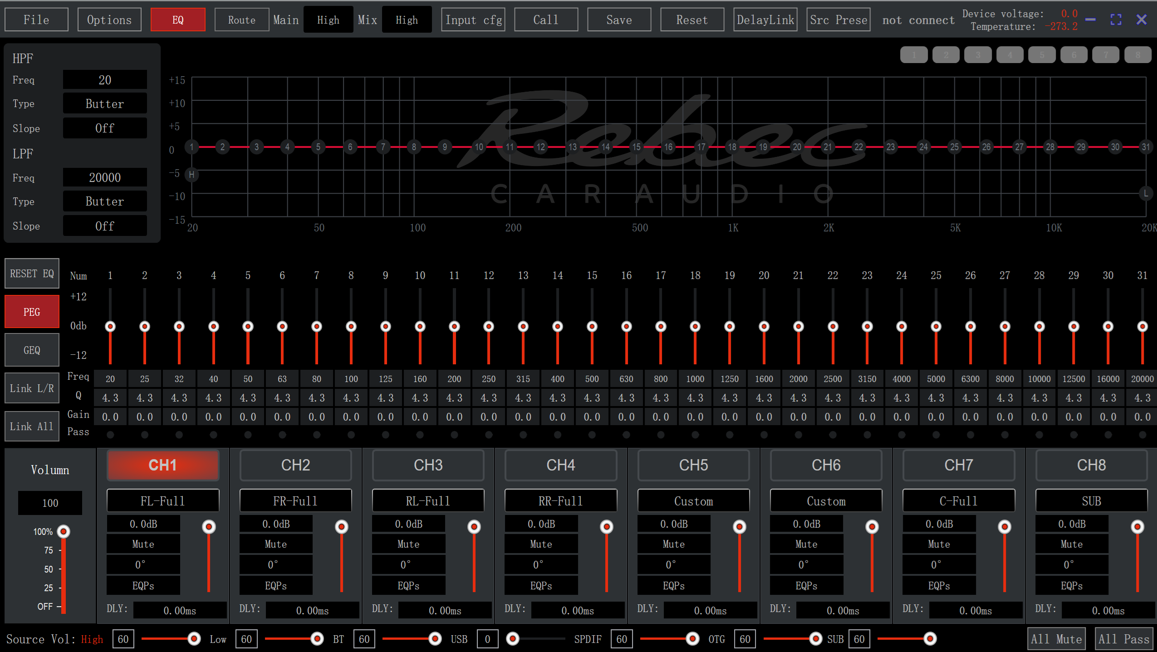Select preset slot 3 above the graph
Viewport: 1157px width, 652px height.
coord(978,55)
